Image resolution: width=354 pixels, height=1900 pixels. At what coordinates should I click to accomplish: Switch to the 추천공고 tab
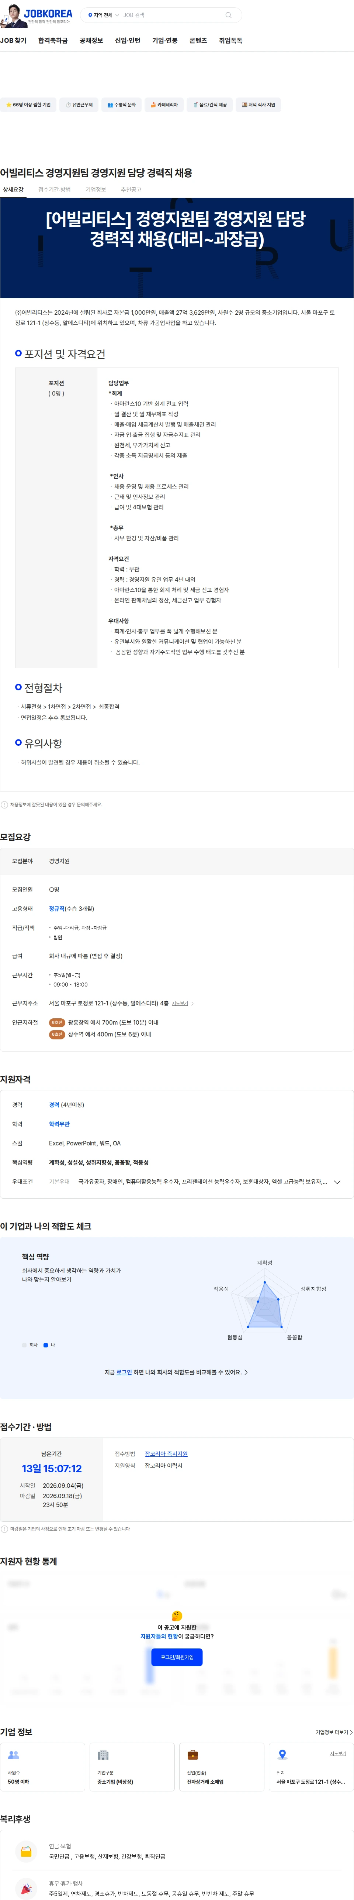(131, 189)
